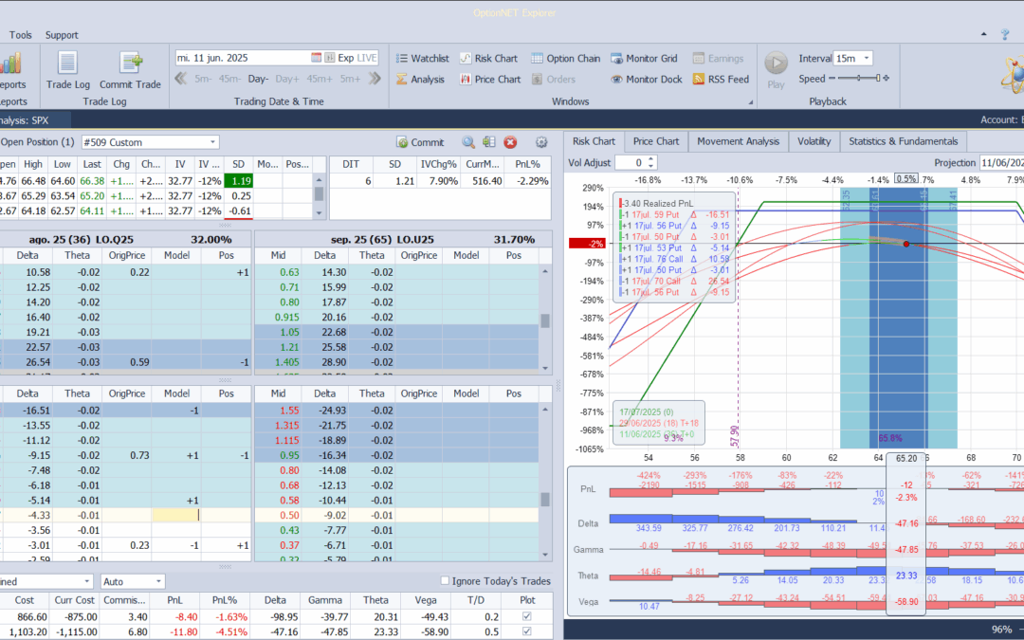Switch to the Price Chart tab
The height and width of the screenshot is (640, 1024).
(x=656, y=141)
